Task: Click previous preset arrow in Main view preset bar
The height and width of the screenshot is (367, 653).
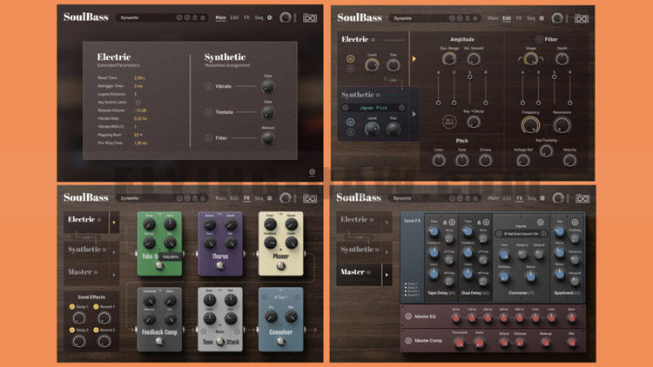Action: click(x=179, y=17)
